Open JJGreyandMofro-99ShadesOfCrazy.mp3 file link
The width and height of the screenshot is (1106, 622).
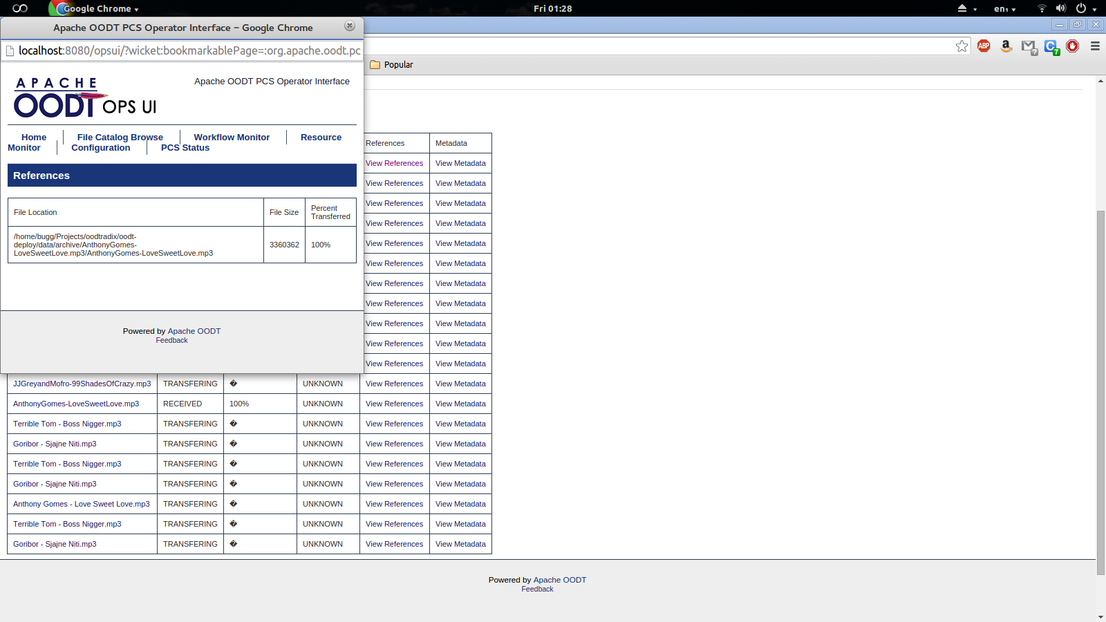(82, 384)
